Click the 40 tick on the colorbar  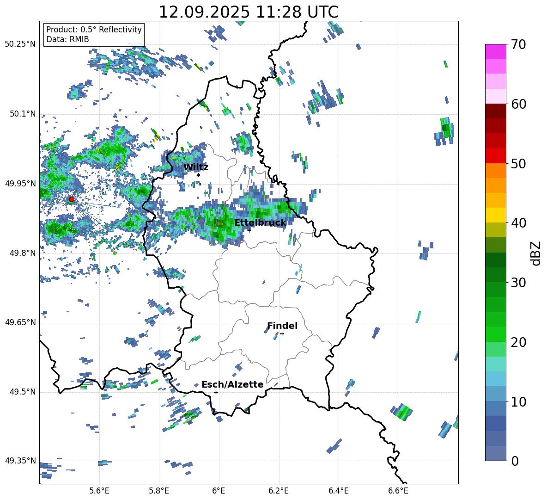518,223
